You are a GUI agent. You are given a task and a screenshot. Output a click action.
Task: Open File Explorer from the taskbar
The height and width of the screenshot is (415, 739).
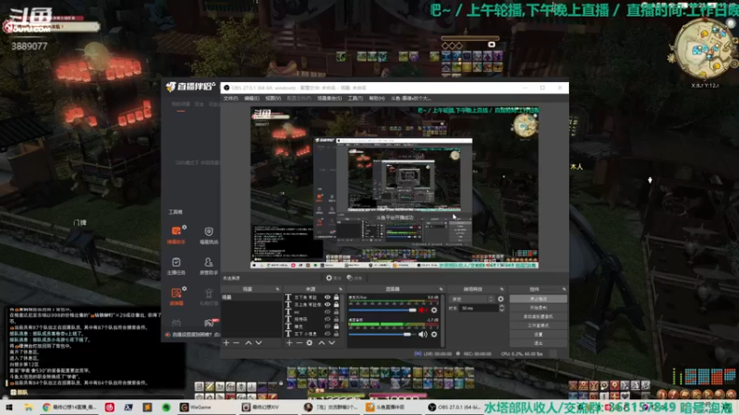(29, 407)
